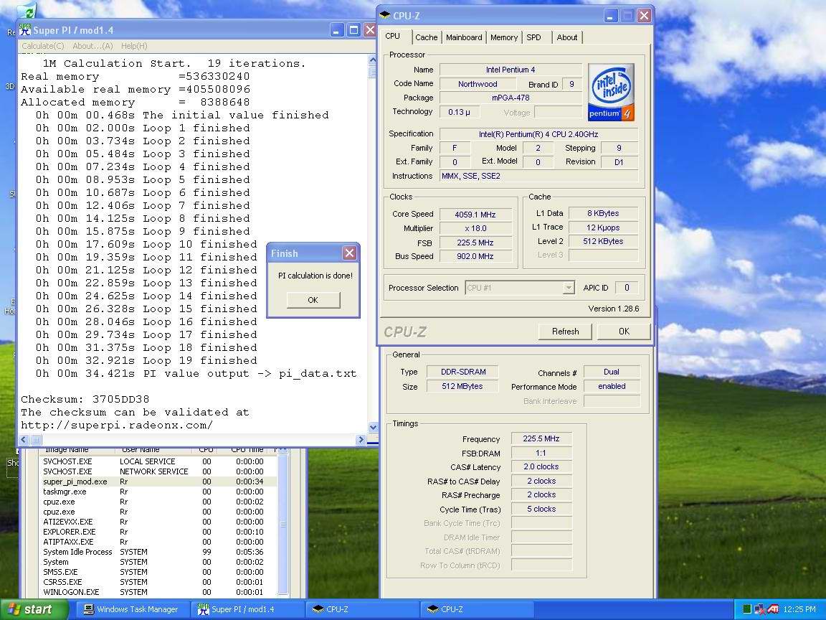Screen dimensions: 826x620
Task: Click the Checksum 3705DD38 line
Action: [85, 399]
